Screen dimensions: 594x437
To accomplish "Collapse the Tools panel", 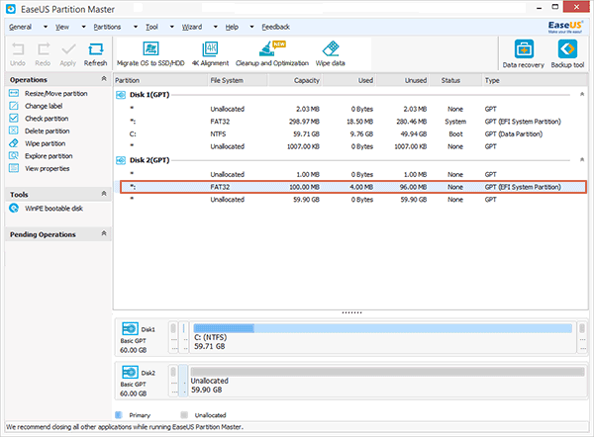I will pyautogui.click(x=104, y=194).
